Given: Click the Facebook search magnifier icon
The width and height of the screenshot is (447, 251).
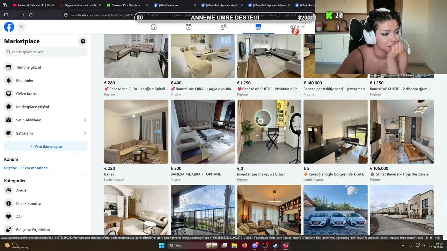Looking at the screenshot, I should pos(21,27).
